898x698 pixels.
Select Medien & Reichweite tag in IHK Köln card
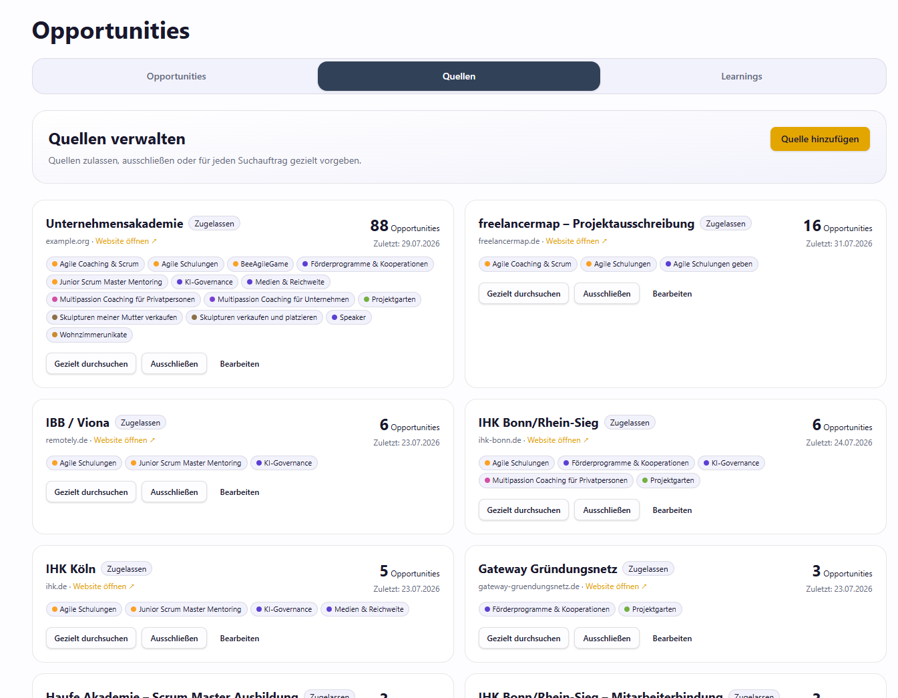tap(365, 609)
